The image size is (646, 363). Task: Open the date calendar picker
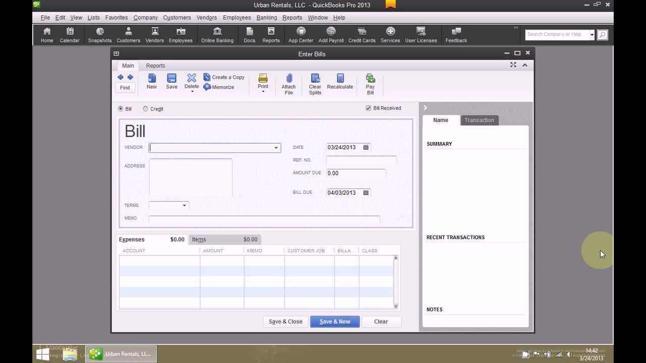click(x=366, y=147)
